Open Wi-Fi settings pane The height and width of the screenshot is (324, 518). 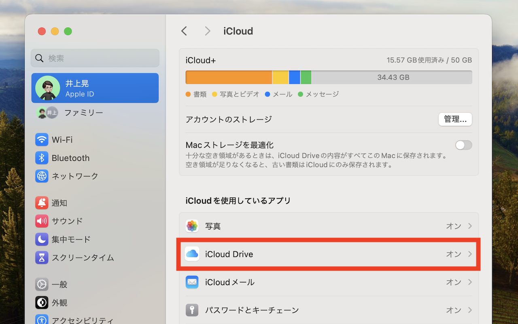coord(95,140)
